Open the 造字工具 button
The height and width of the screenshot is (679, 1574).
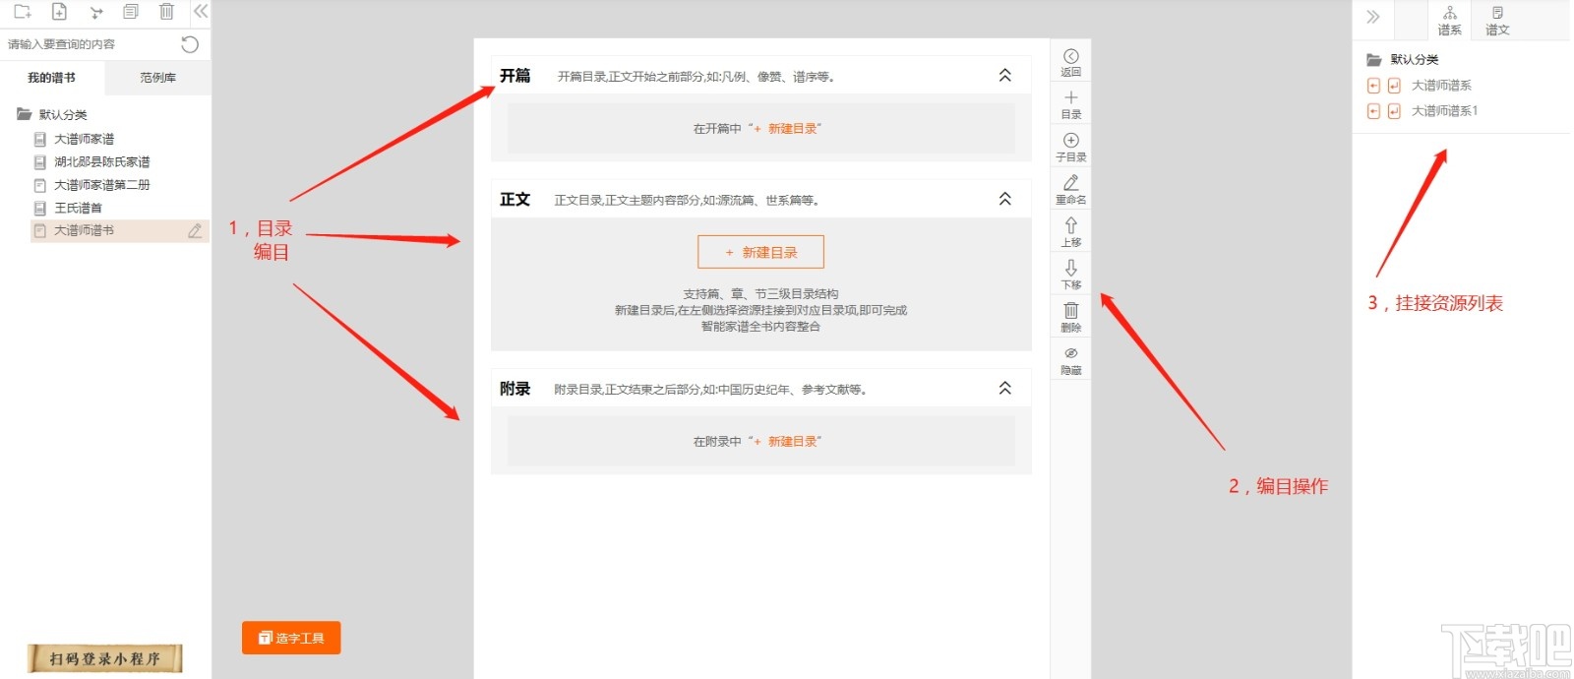pos(291,638)
